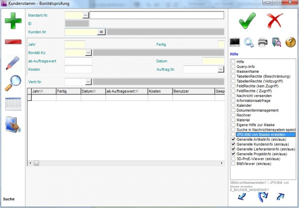The width and height of the screenshot is (299, 208).
Task: Disable Generelle Artikelinfo (ein/aus) checkbox
Action: pyautogui.click(x=233, y=140)
